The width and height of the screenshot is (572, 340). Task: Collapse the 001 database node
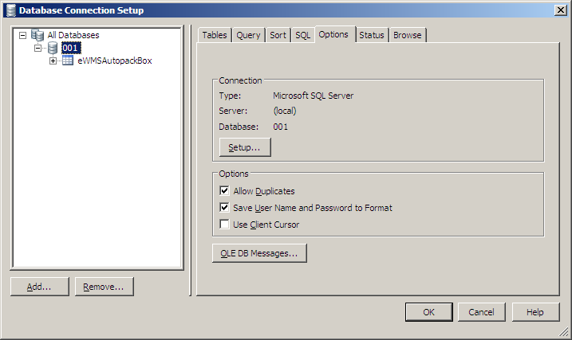37,48
